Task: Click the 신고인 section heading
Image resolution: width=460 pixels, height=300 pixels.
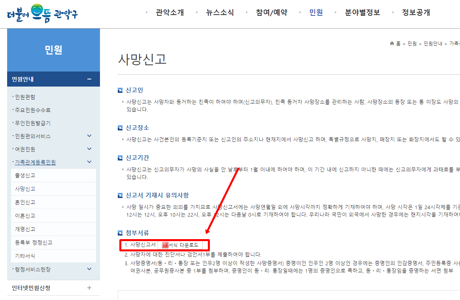Action: [134, 90]
